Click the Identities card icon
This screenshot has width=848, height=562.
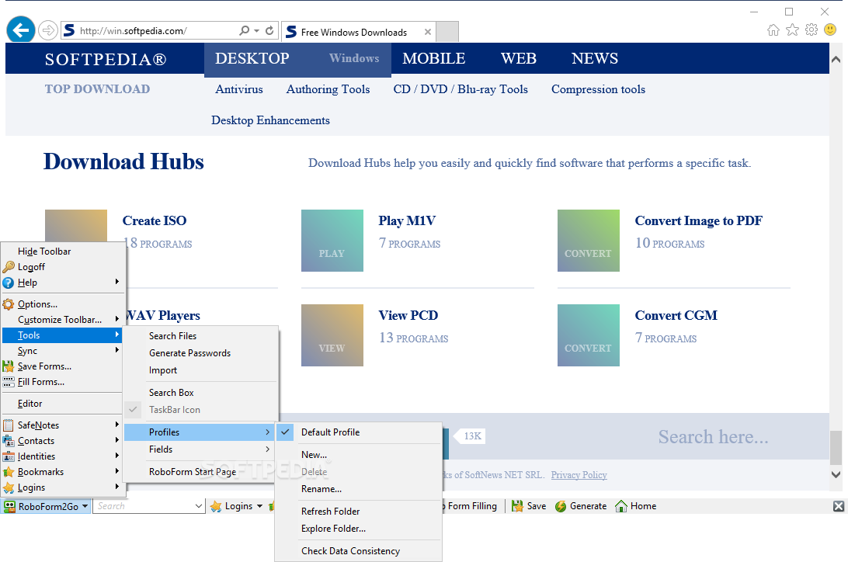point(8,456)
